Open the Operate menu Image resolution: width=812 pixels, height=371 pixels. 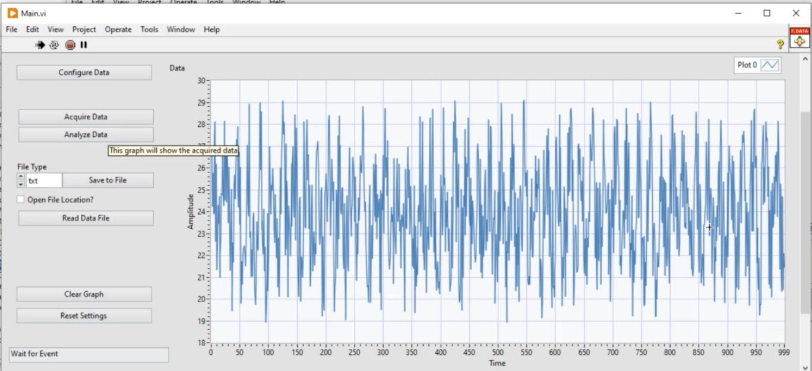click(118, 29)
